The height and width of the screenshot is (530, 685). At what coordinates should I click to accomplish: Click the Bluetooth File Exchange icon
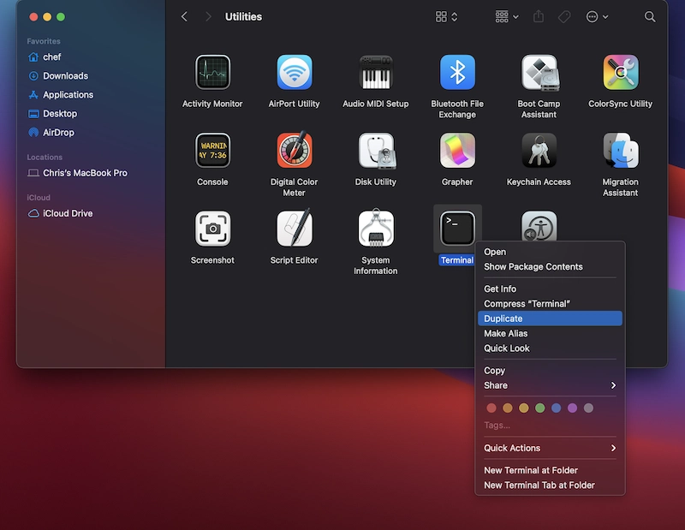[457, 73]
